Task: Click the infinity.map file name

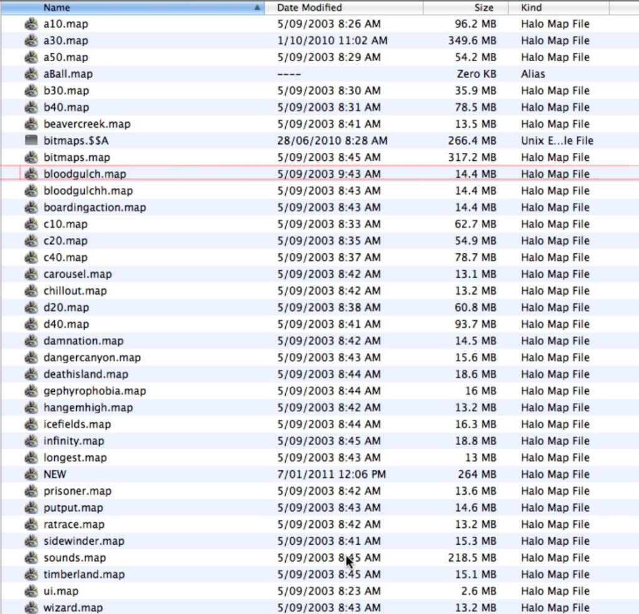Action: click(74, 441)
